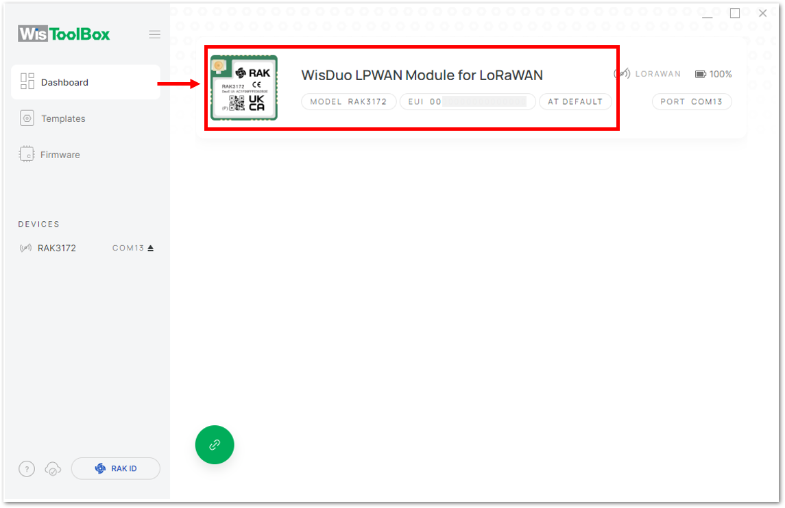Select RAK3172 in the Devices list

[x=57, y=248]
